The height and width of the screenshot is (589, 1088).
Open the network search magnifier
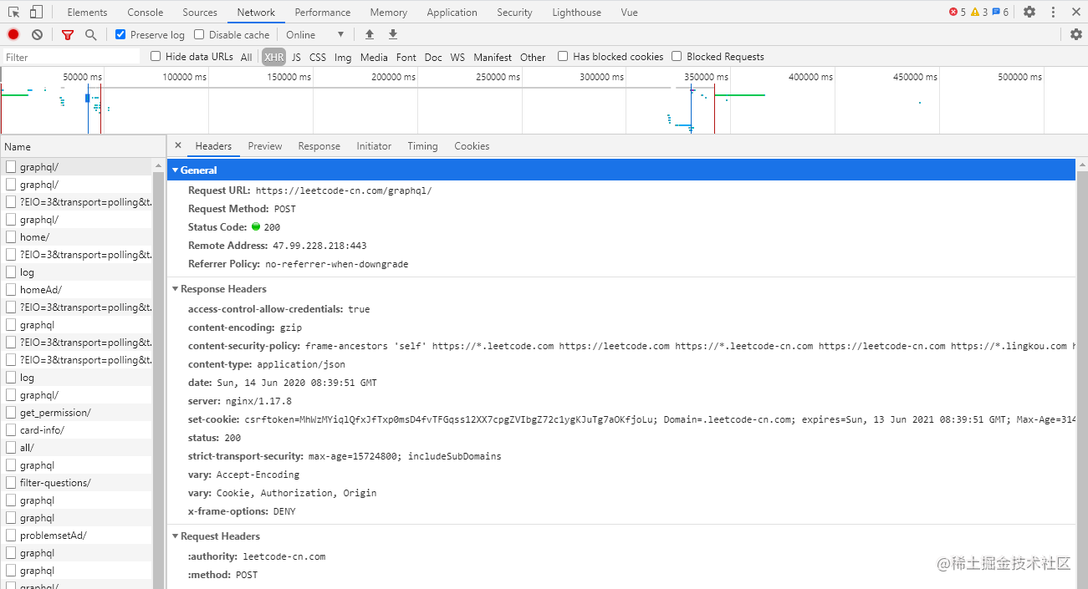point(90,34)
